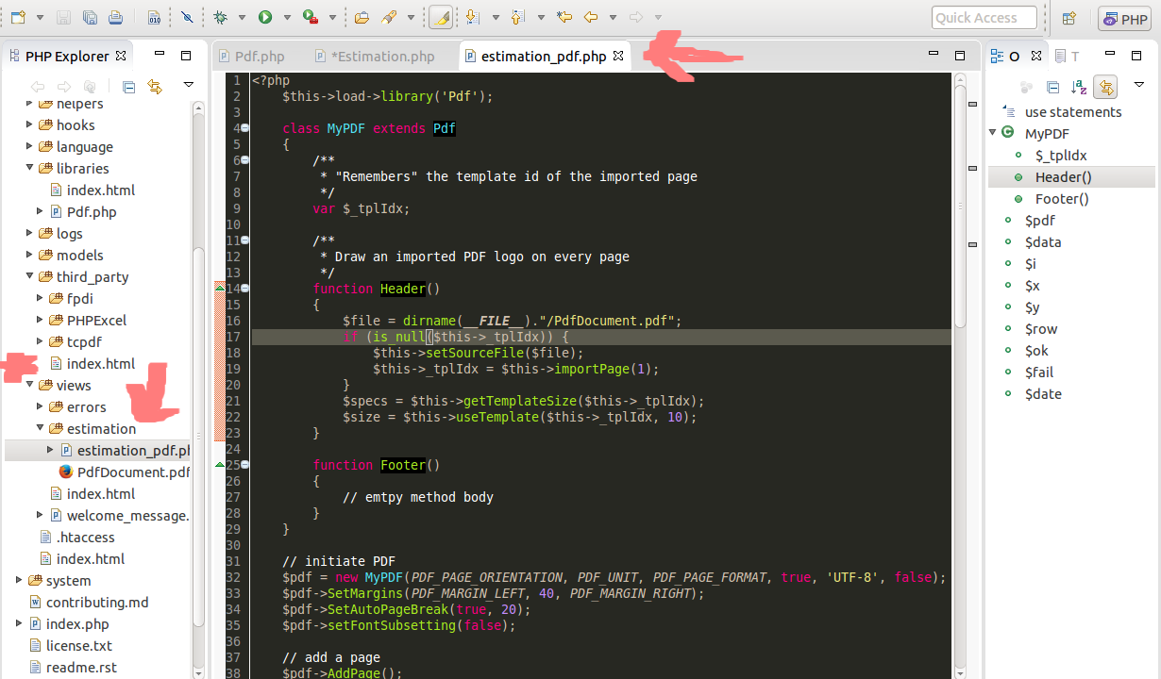
Task: Expand the system tree node
Action: pyautogui.click(x=19, y=580)
